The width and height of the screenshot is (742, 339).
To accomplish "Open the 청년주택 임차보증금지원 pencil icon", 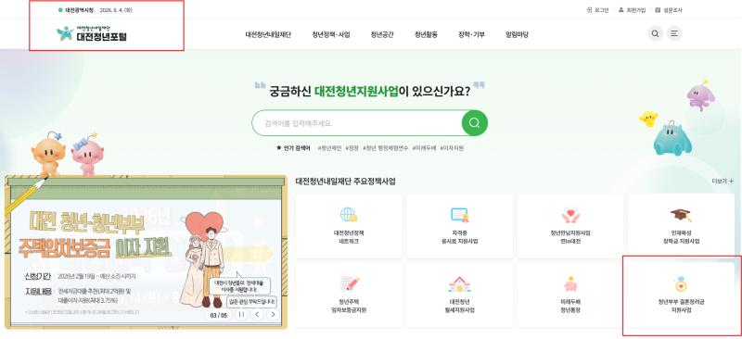I will coord(350,283).
